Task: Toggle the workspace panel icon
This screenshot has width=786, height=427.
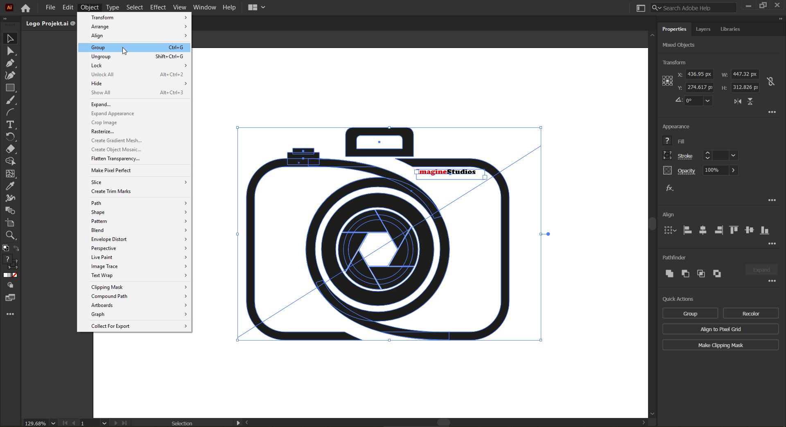Action: coord(641,8)
